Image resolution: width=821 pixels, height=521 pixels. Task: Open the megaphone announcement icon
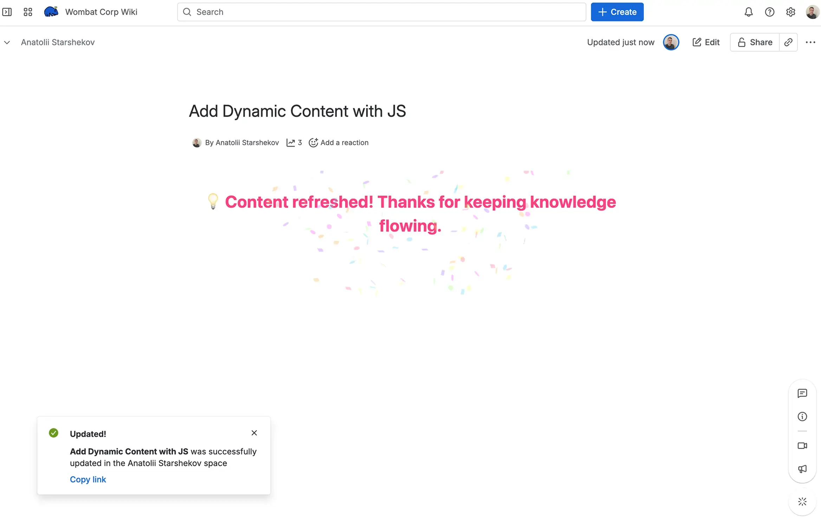(802, 469)
